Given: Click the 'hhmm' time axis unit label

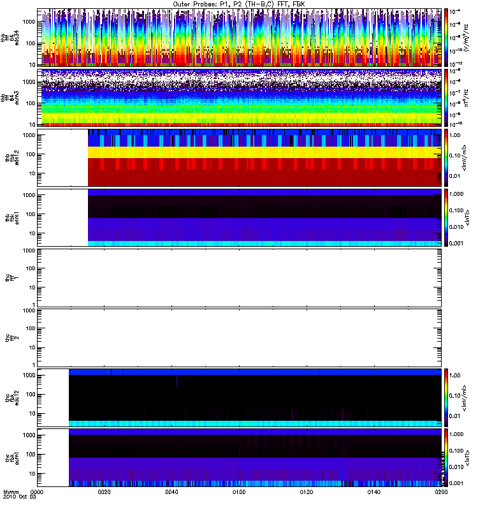Looking at the screenshot, I should (x=11, y=492).
